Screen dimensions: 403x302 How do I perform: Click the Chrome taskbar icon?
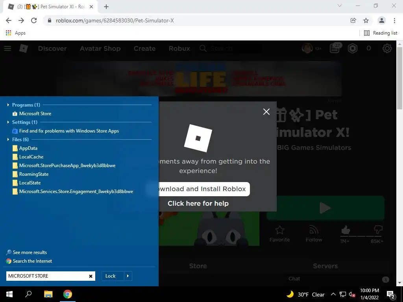[x=68, y=294]
